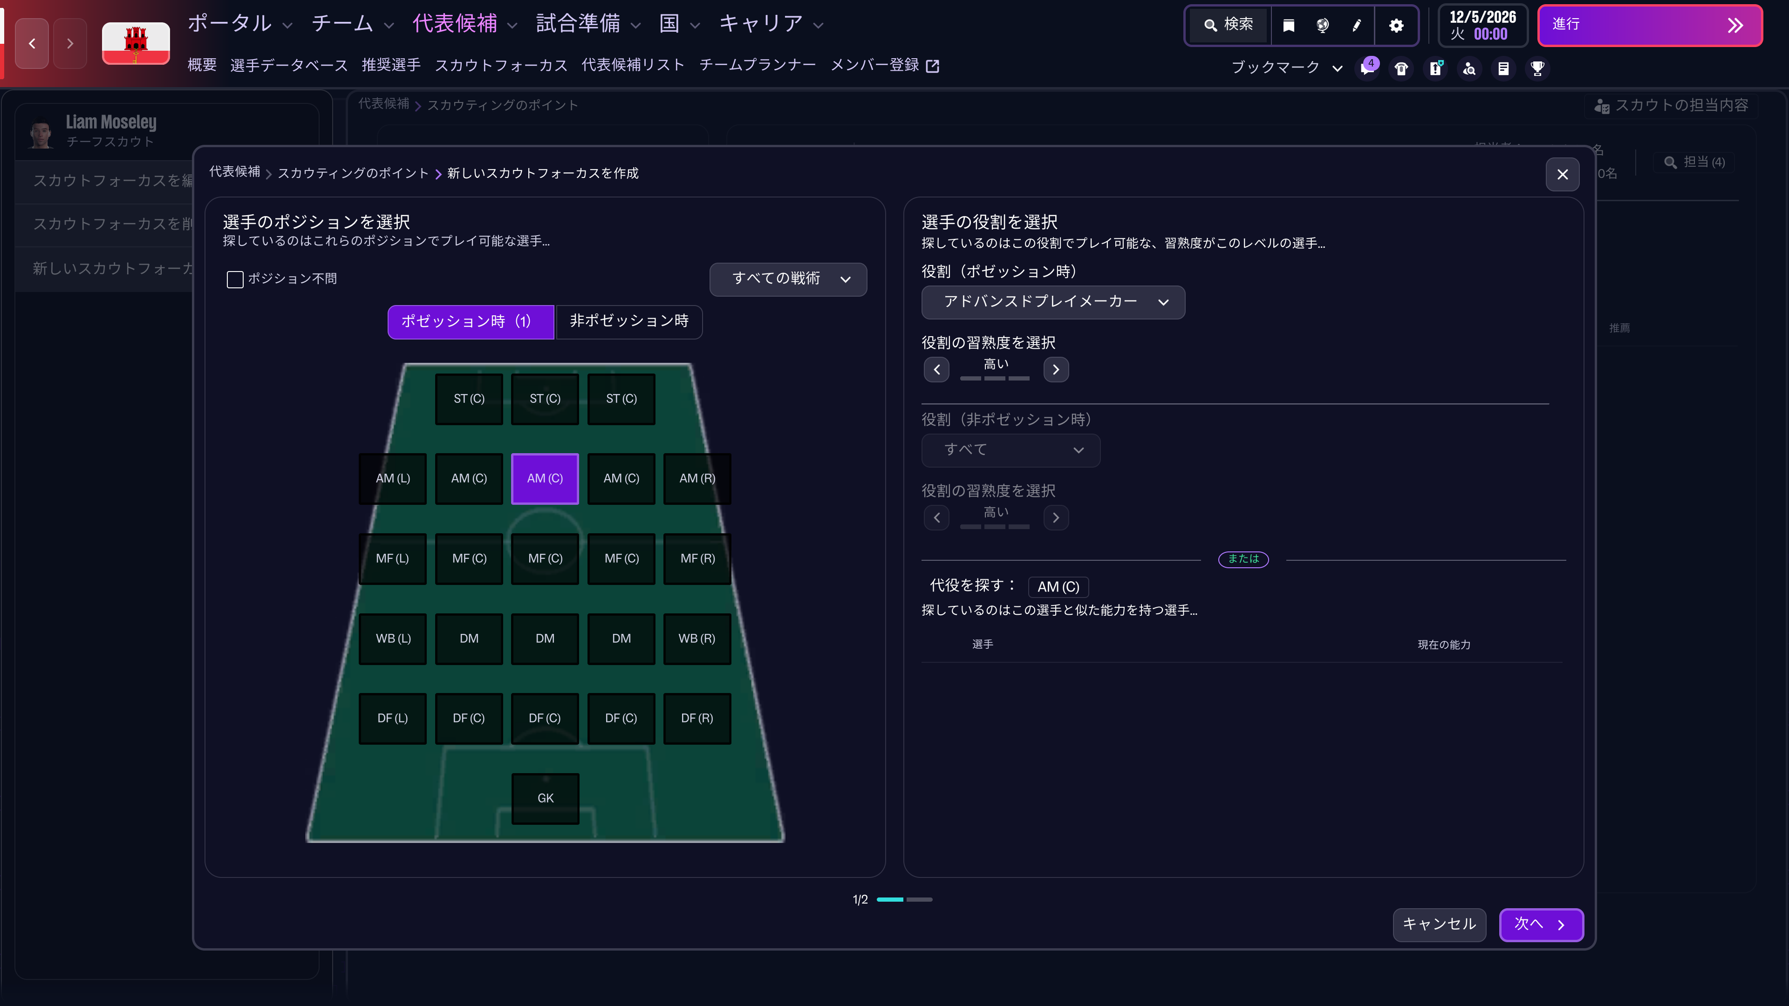Open external link icon next to メンバー登録
Viewport: 1789px width, 1006px height.
[933, 66]
